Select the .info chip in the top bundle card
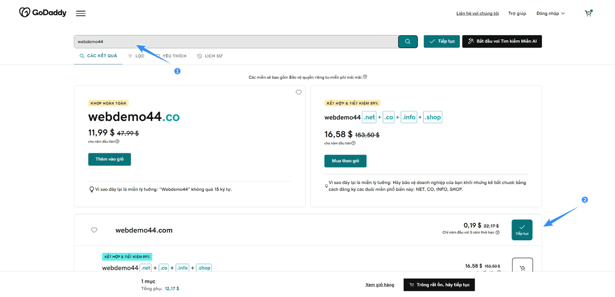The height and width of the screenshot is (297, 615). (408, 117)
